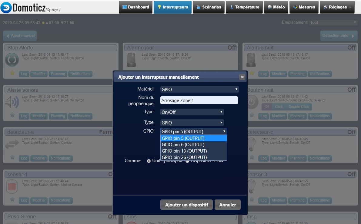Image resolution: width=361 pixels, height=224 pixels.
Task: Click the Alarme jour siren icon
Action: pos(131,60)
